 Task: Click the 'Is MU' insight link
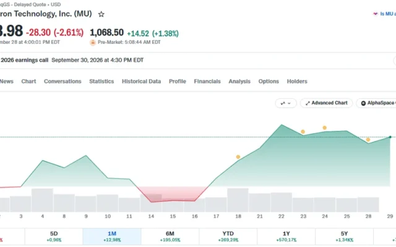pos(384,14)
